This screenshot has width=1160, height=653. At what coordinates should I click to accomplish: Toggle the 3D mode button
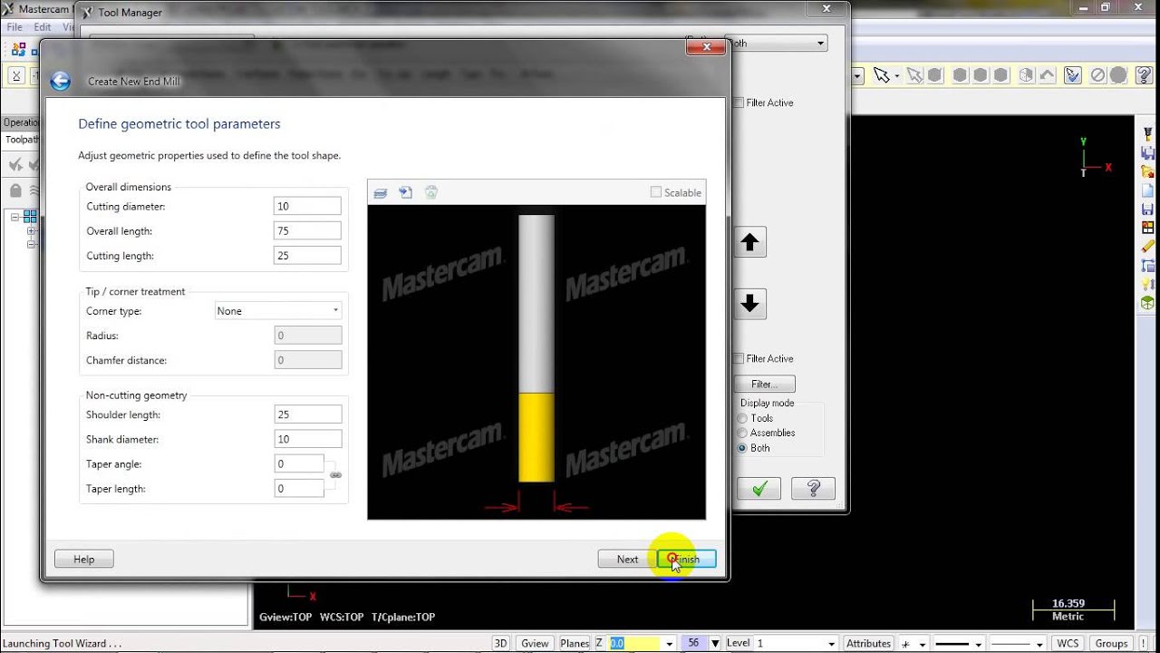[500, 643]
